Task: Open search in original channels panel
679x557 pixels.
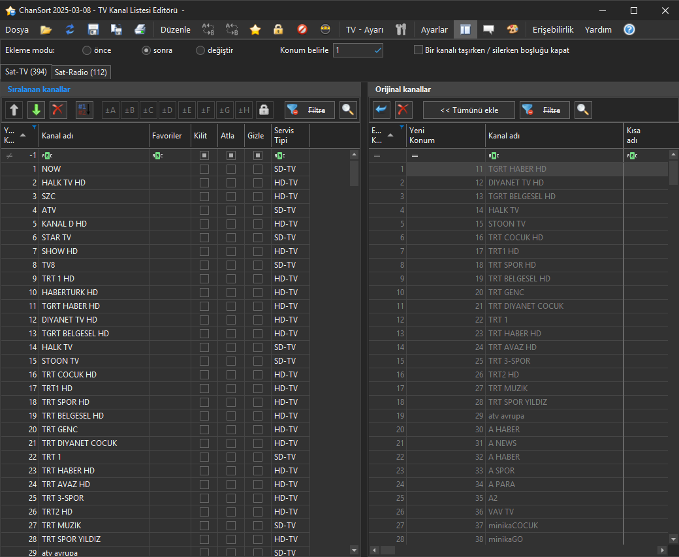Action: click(x=583, y=110)
